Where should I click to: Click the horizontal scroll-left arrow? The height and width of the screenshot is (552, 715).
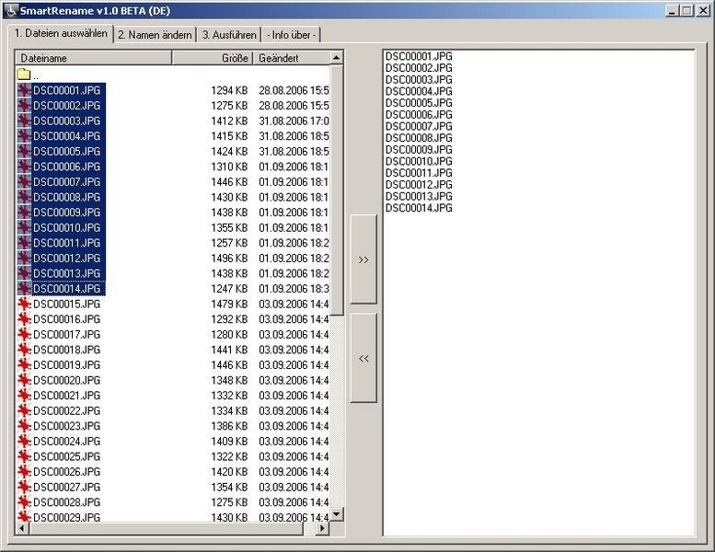[21, 528]
